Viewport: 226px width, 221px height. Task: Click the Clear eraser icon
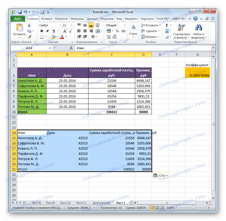[167, 37]
